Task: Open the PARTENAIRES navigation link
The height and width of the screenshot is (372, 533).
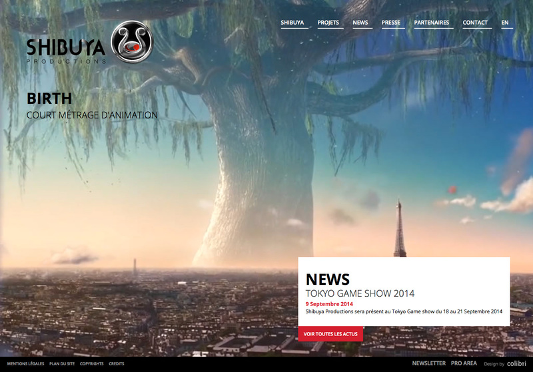Action: pos(432,23)
